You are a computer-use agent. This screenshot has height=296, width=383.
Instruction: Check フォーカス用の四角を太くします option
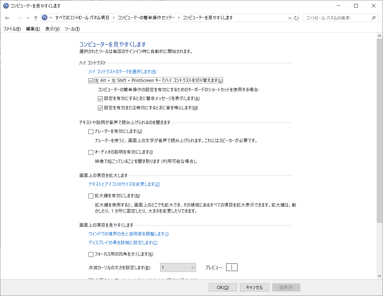pos(91,254)
